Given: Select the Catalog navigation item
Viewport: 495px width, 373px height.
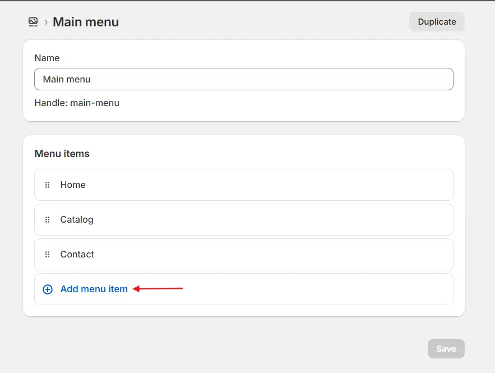Looking at the screenshot, I should pos(77,219).
